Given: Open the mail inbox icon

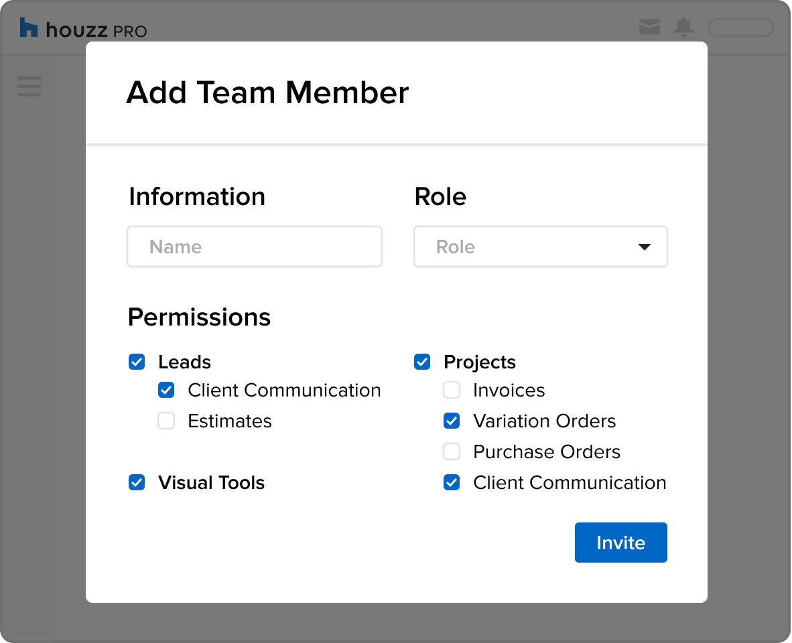Looking at the screenshot, I should [649, 27].
